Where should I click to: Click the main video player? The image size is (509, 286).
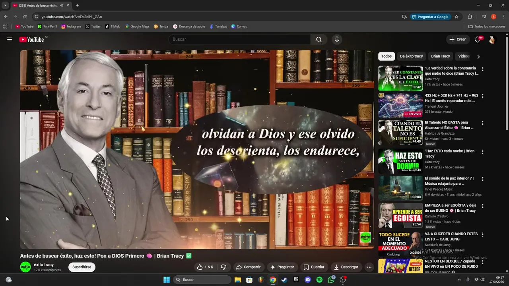click(x=197, y=149)
